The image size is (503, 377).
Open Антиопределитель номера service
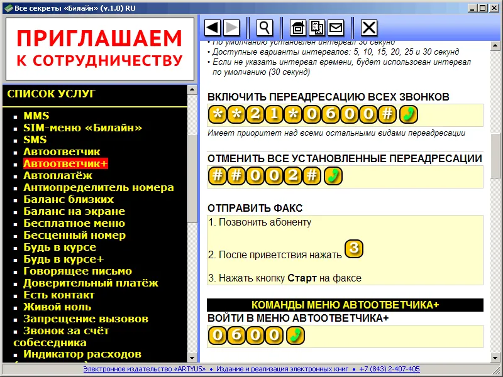[99, 187]
